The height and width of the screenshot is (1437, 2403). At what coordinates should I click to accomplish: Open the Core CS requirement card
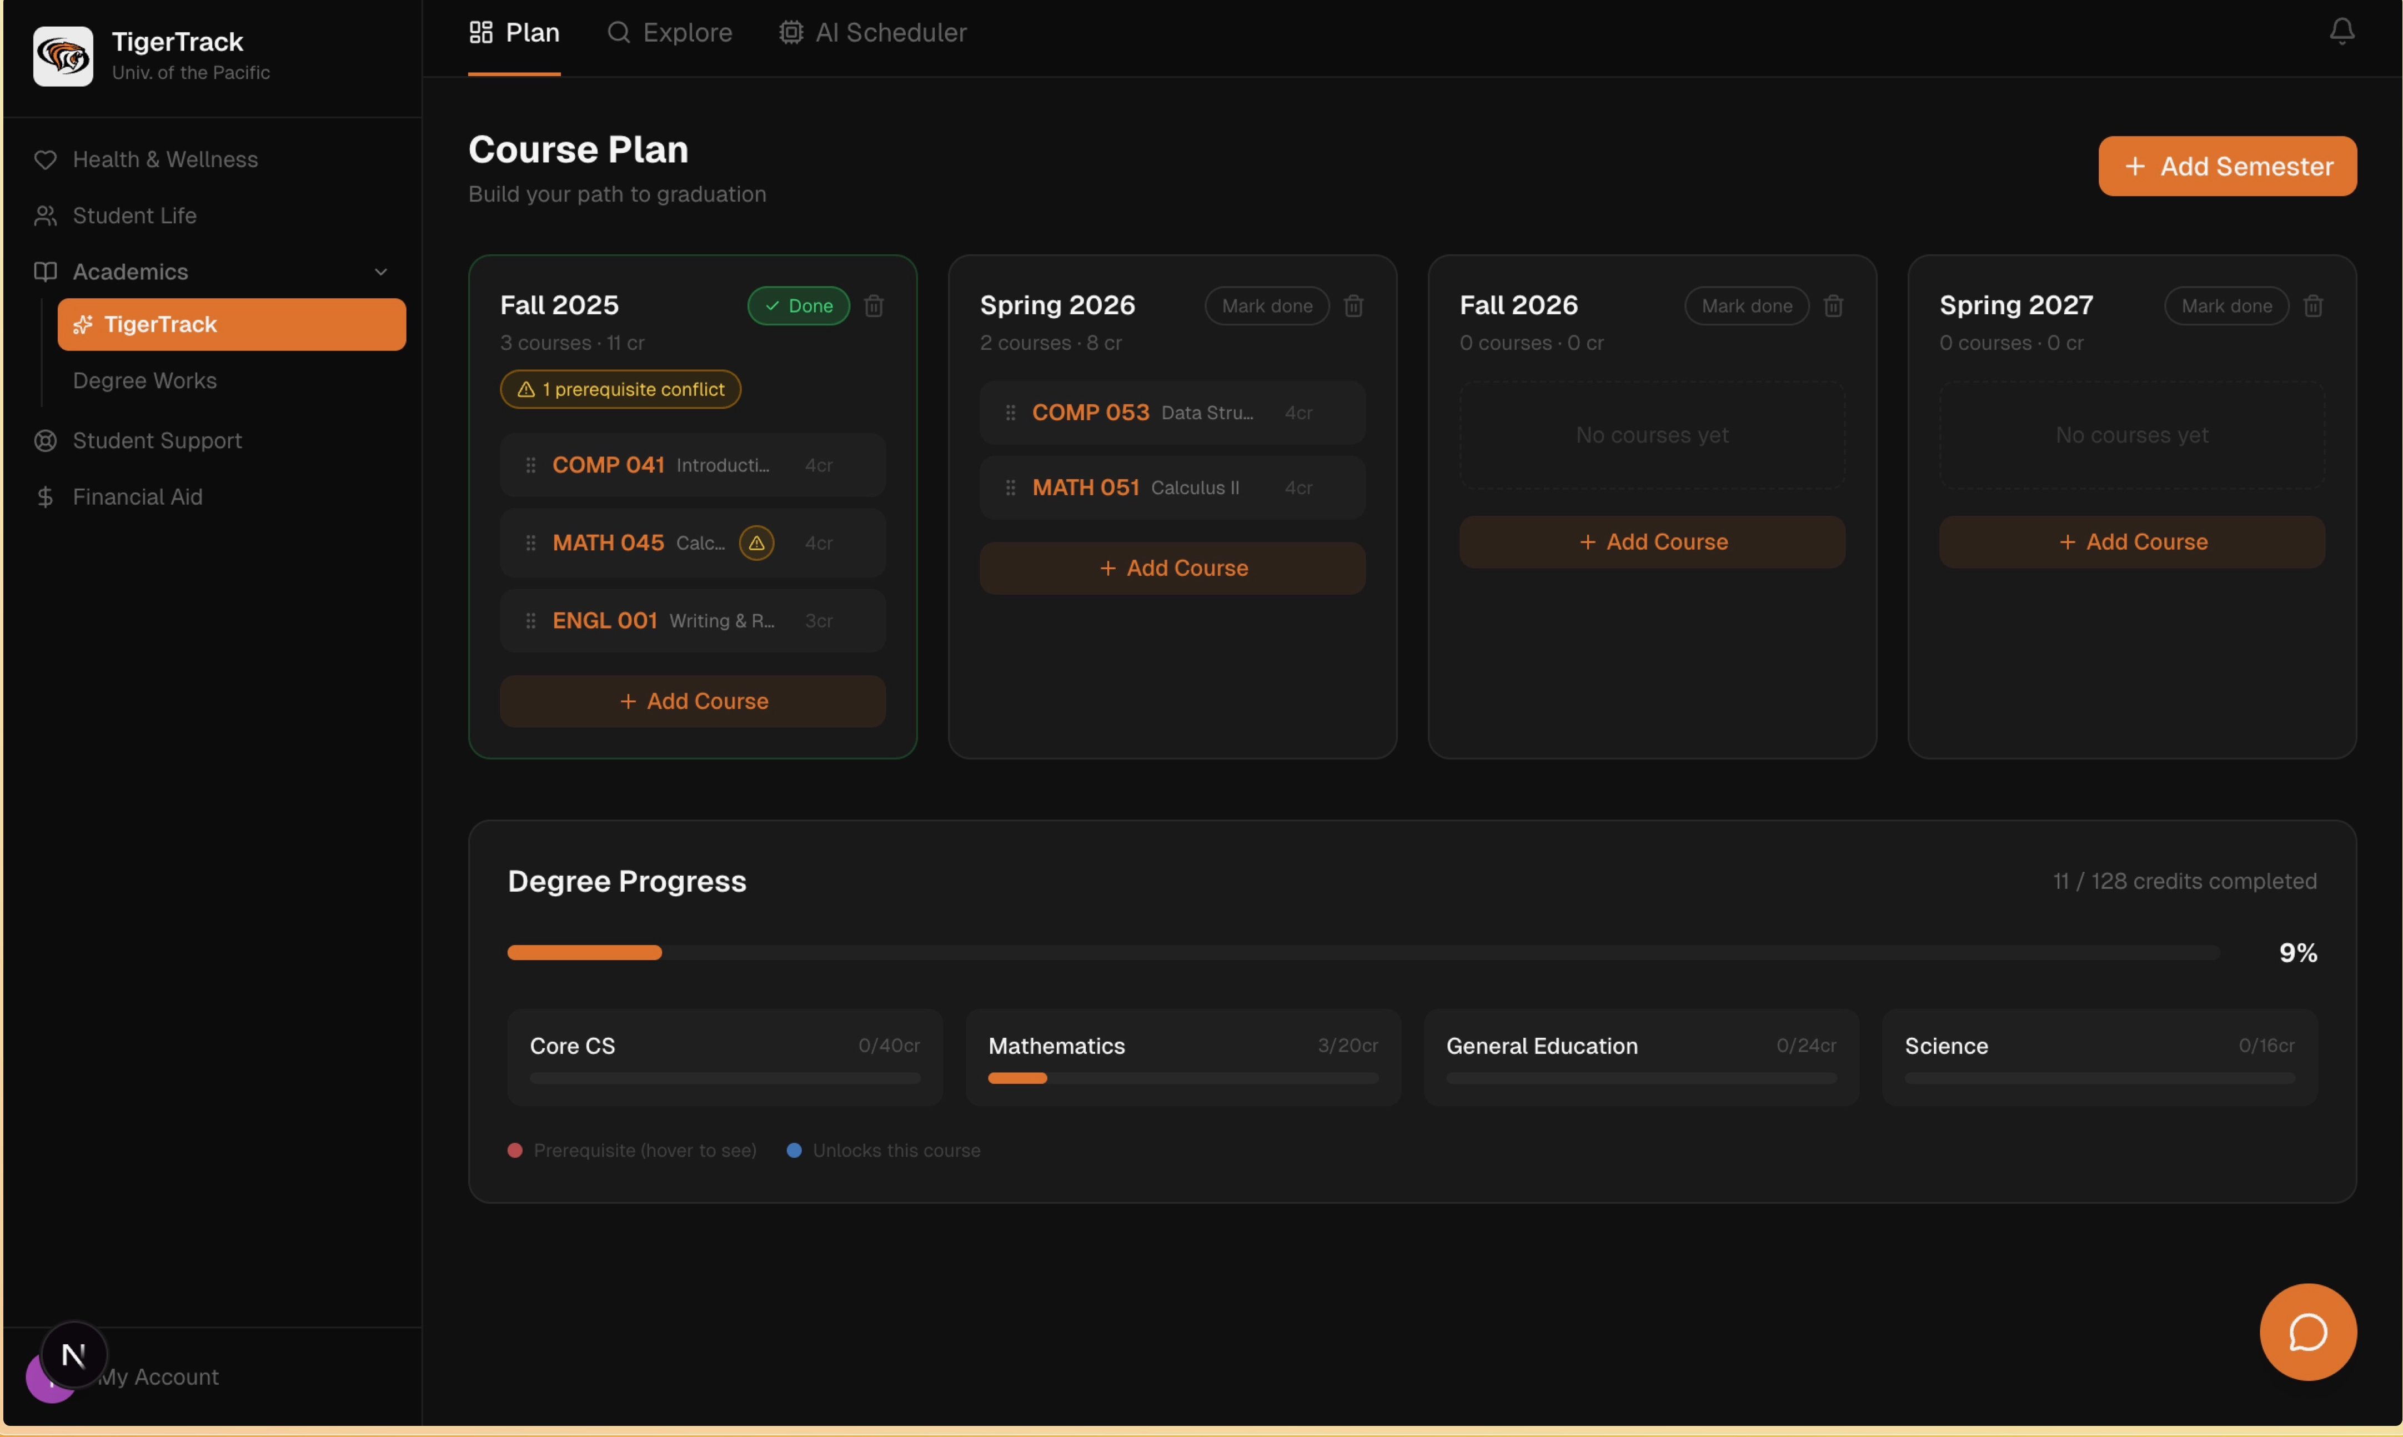point(724,1057)
